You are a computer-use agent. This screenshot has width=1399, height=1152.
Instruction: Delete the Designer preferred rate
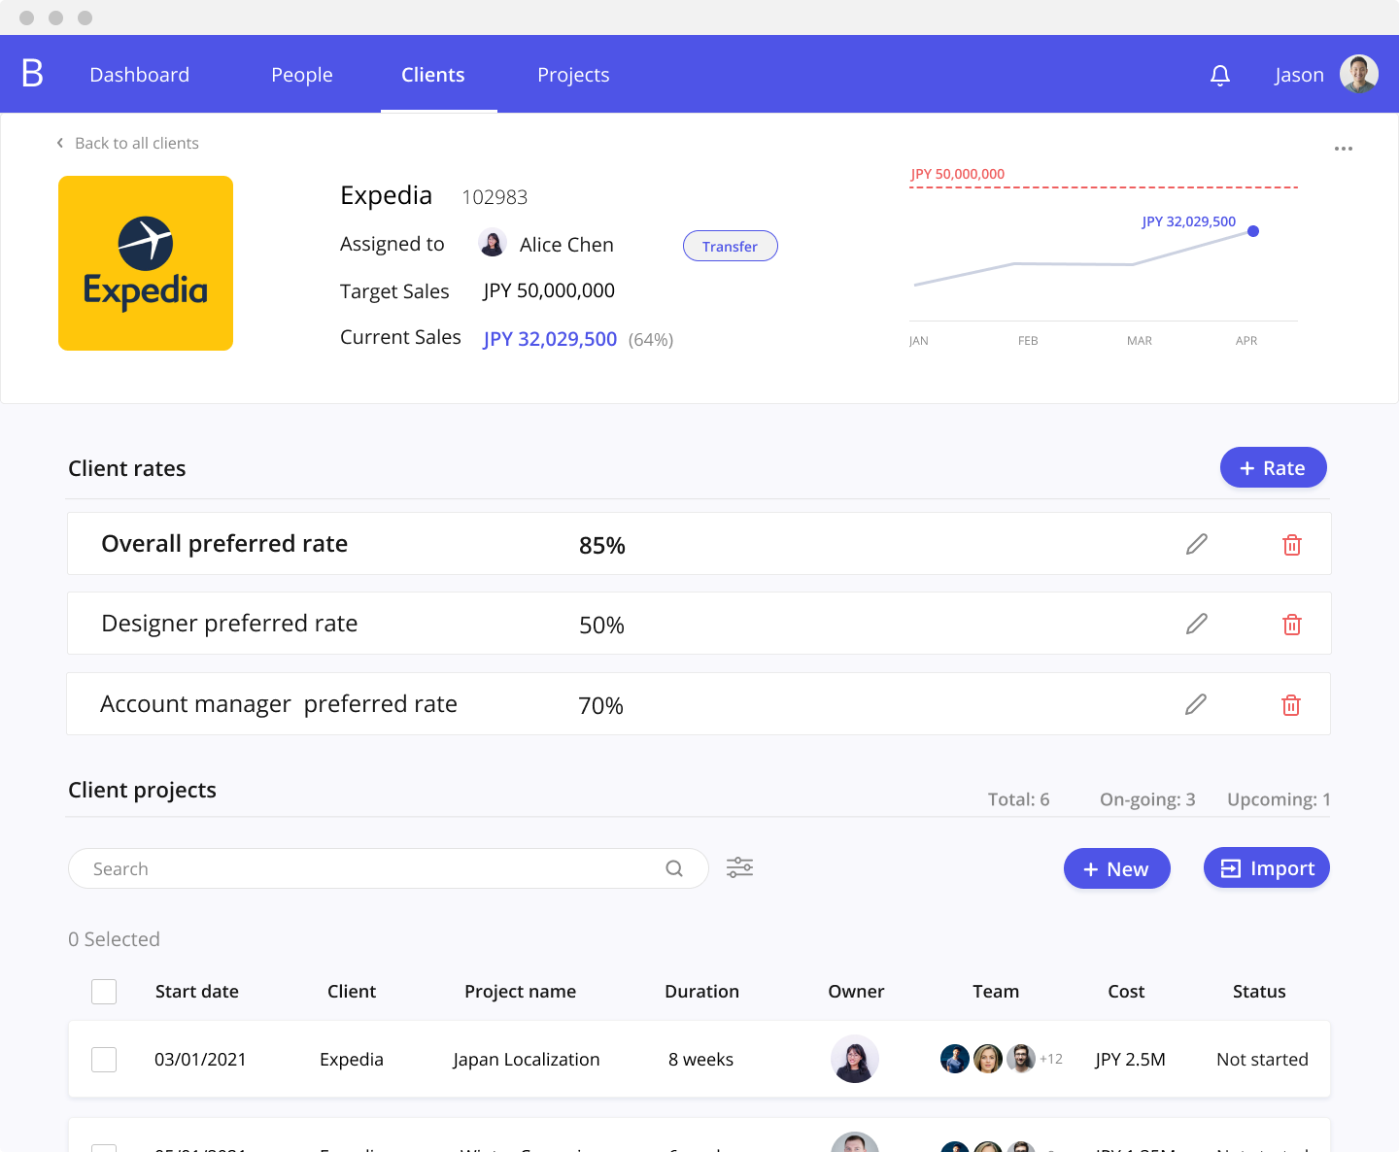1292,625
